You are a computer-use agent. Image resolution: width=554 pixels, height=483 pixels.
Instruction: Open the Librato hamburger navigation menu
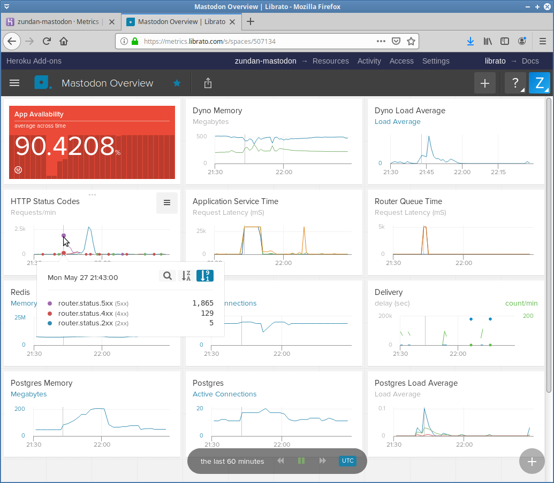14,83
